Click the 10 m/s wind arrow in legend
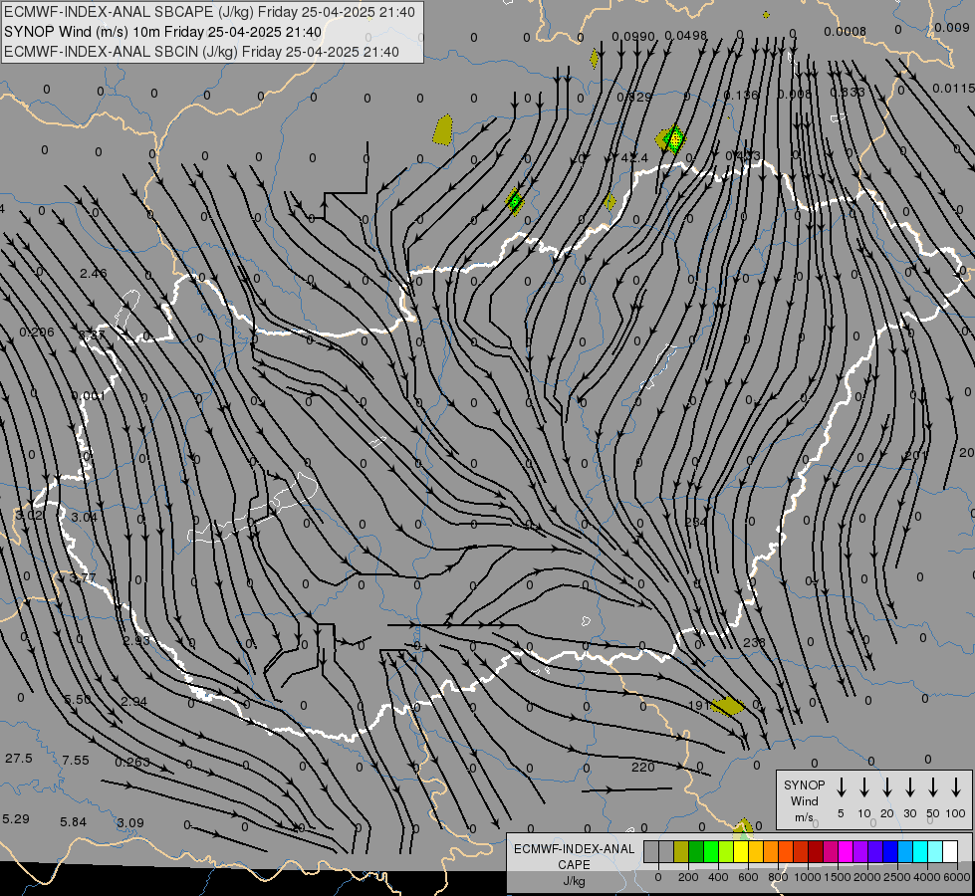 pos(863,787)
